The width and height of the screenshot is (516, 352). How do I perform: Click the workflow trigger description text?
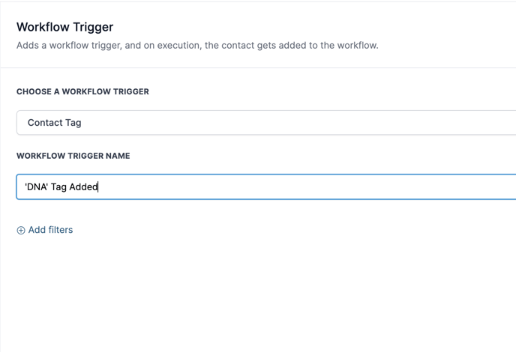tap(197, 45)
